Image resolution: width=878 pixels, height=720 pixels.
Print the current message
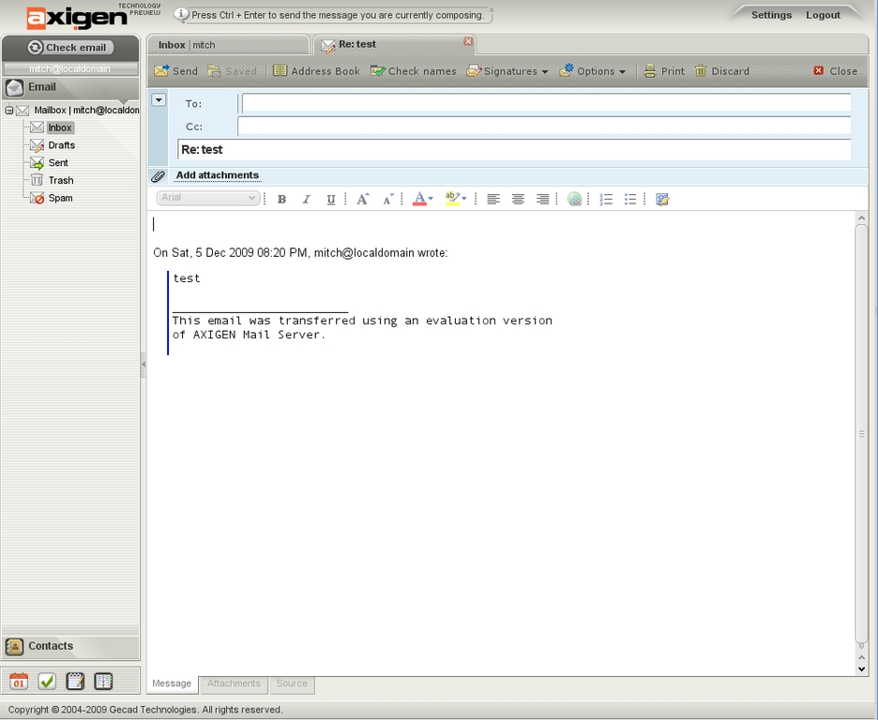pos(664,71)
